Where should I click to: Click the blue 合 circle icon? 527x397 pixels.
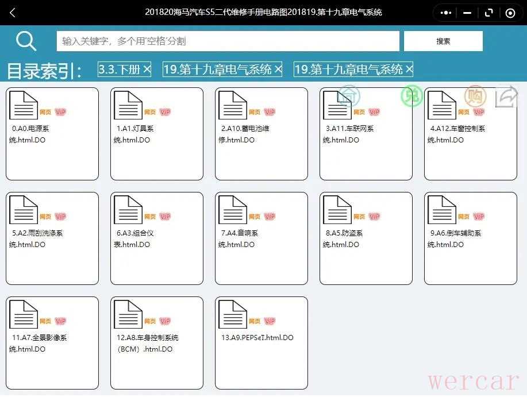348,96
